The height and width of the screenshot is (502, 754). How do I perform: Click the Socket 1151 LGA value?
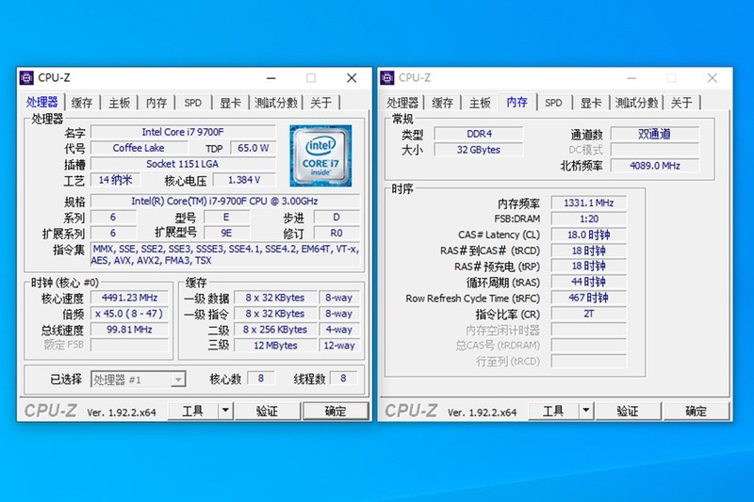pos(183,164)
